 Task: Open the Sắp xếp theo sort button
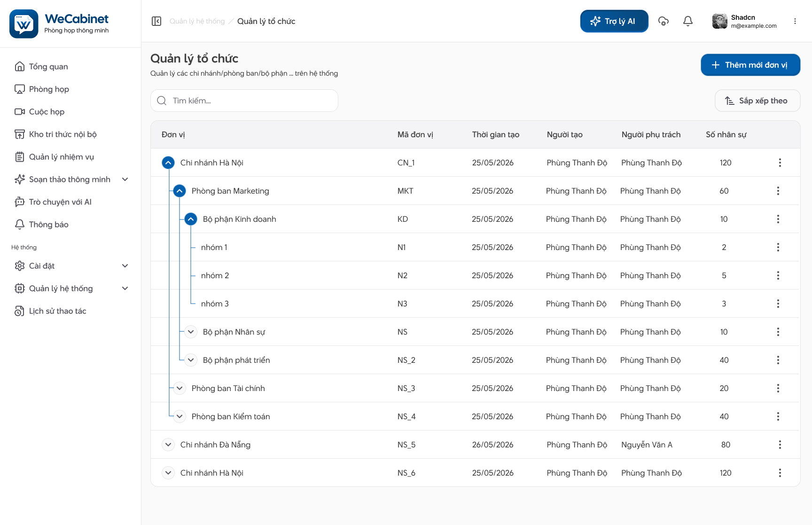pyautogui.click(x=757, y=101)
